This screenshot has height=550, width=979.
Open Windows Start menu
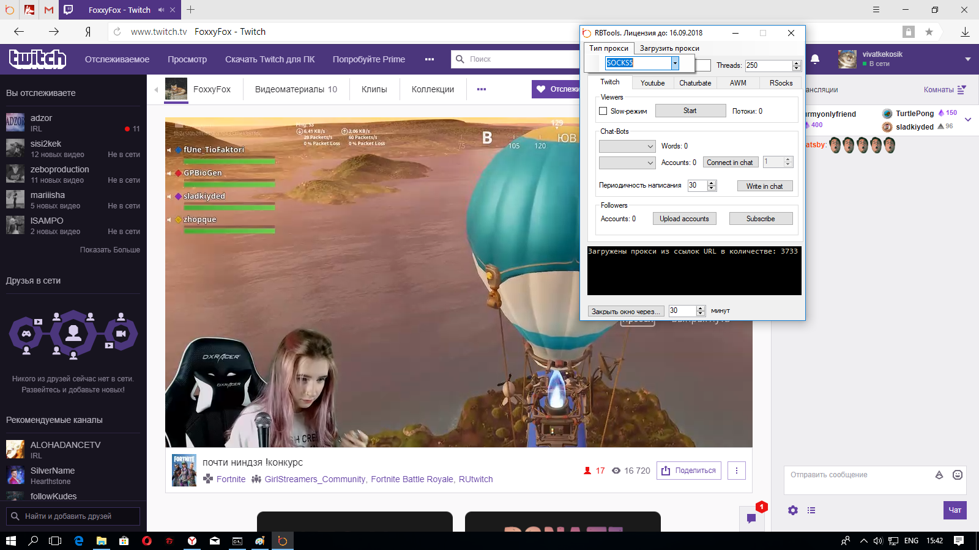click(10, 541)
